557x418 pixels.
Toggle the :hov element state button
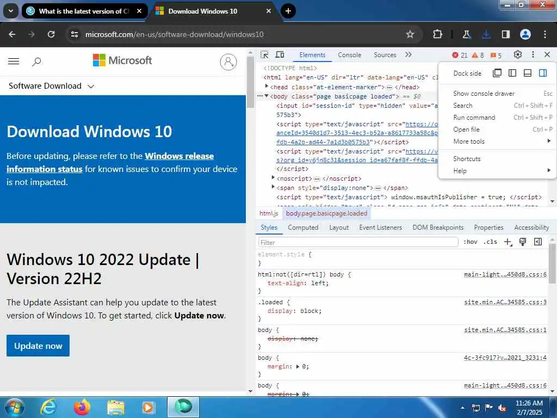pyautogui.click(x=471, y=242)
